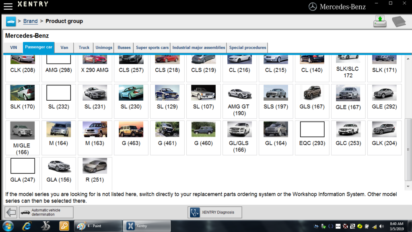
Task: Select the G (461) model thumbnail
Action: [167, 129]
